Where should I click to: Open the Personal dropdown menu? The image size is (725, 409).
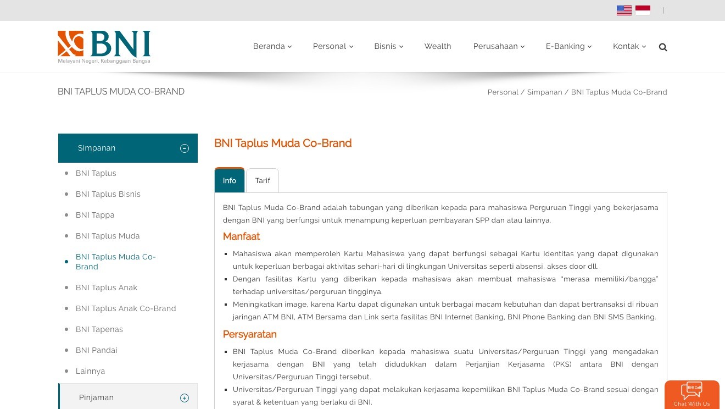[x=333, y=47]
